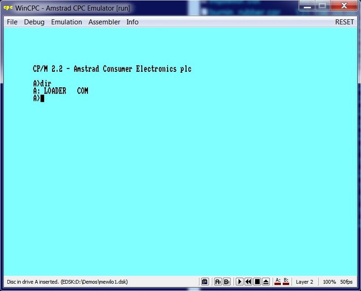Click the drive A: disc icon
This screenshot has width=361, height=291.
218,282
